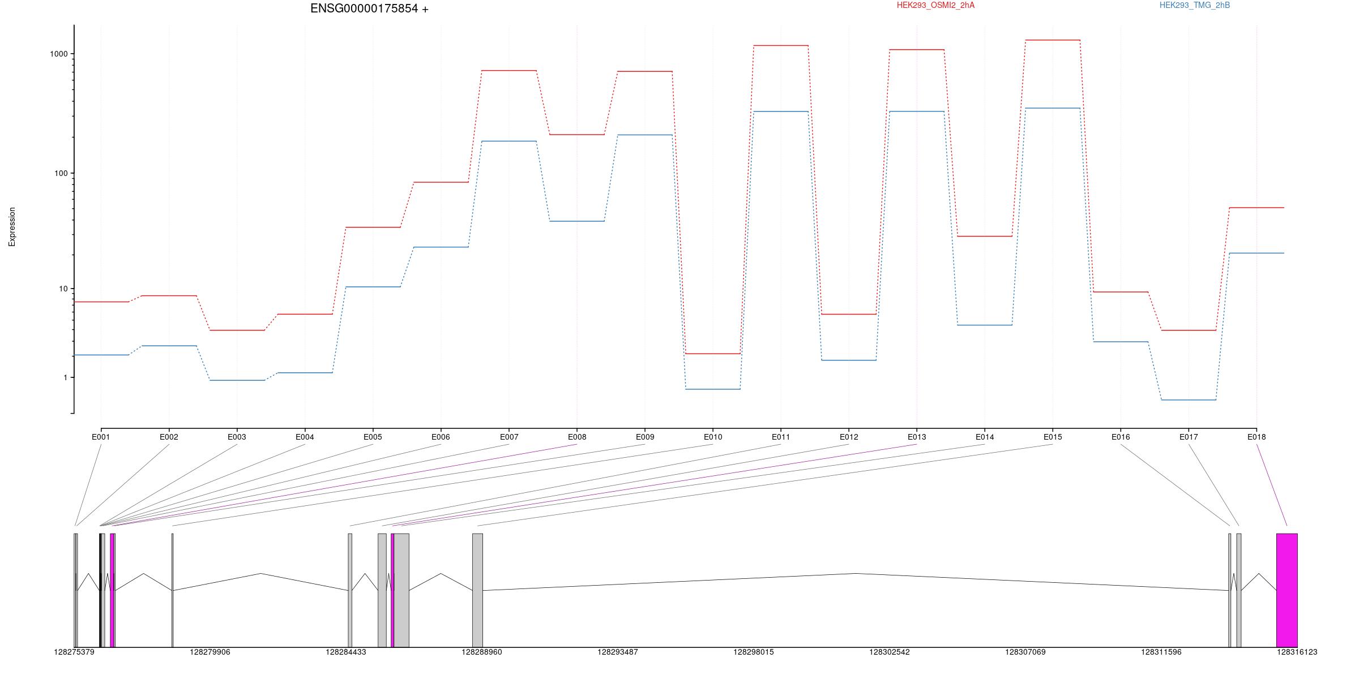Viewport: 1359px width, 679px height.
Task: Click genomic coordinate 128298015
Action: (754, 652)
